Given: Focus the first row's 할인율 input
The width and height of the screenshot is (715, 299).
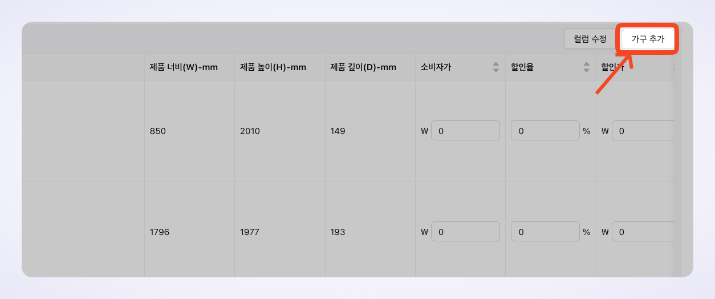Looking at the screenshot, I should [545, 131].
